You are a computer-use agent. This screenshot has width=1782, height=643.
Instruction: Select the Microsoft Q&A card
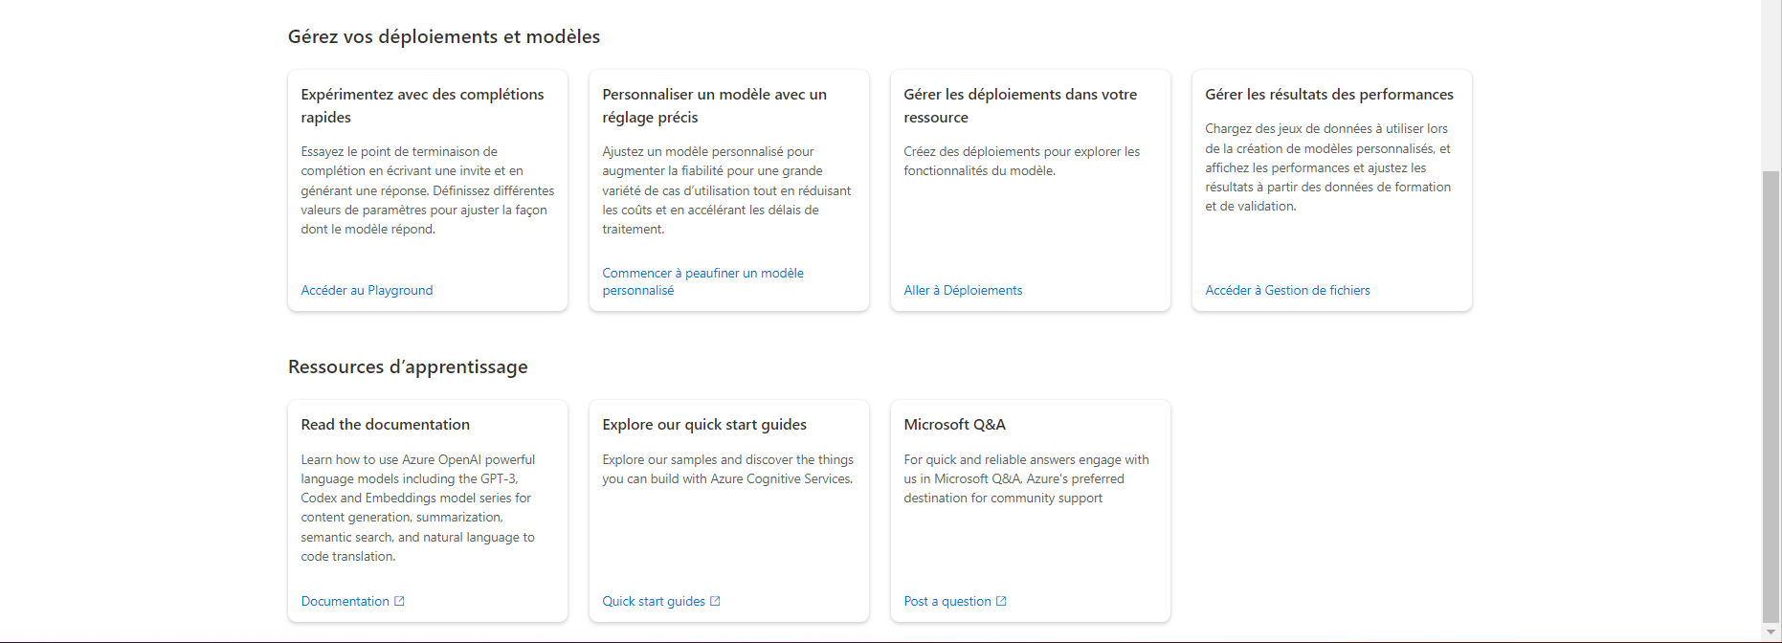1030,512
